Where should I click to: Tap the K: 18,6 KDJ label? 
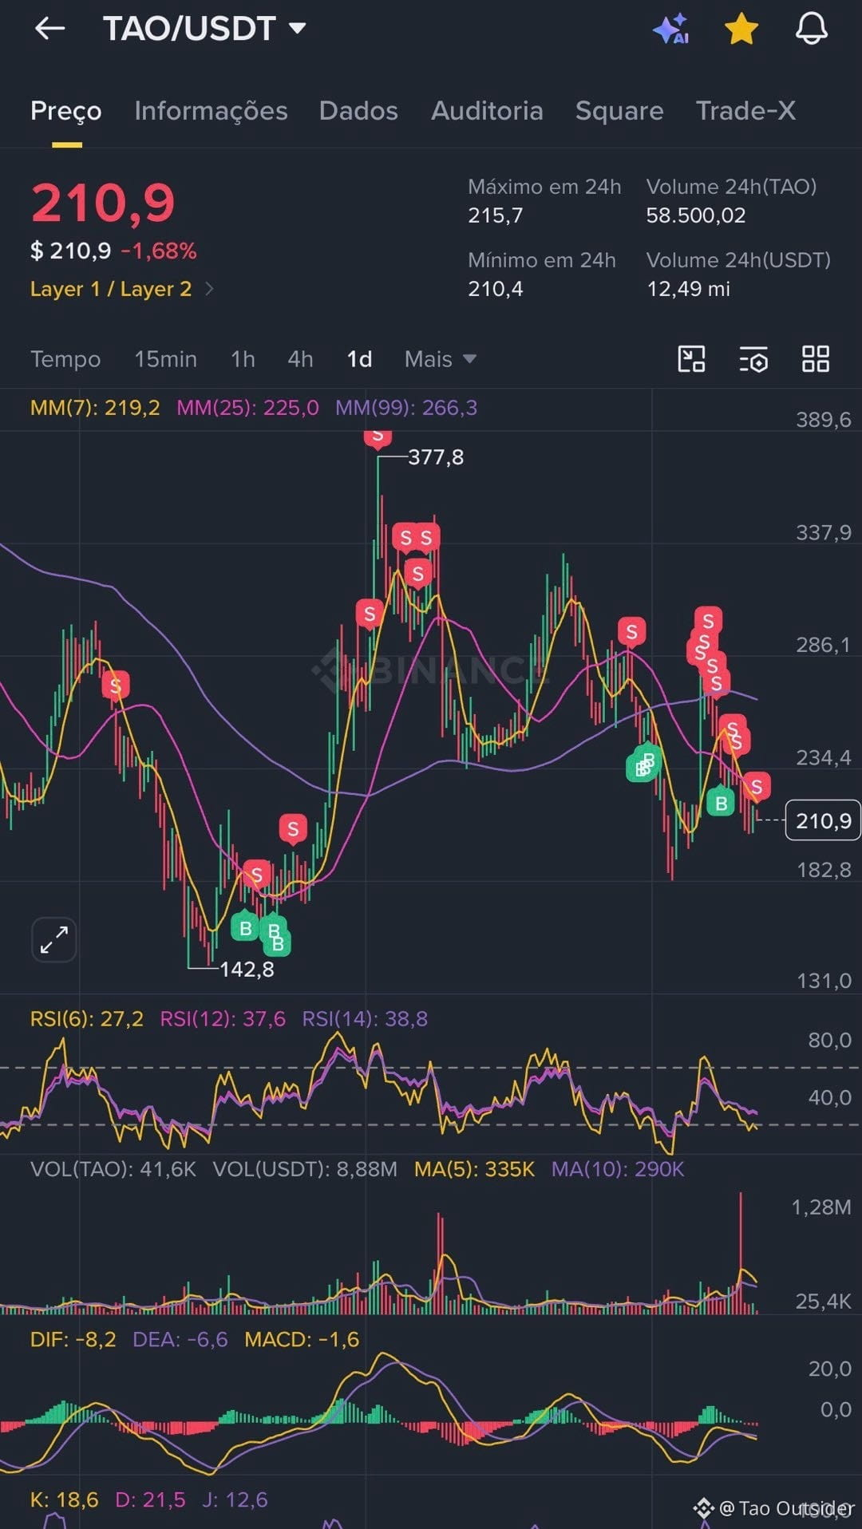[65, 1500]
